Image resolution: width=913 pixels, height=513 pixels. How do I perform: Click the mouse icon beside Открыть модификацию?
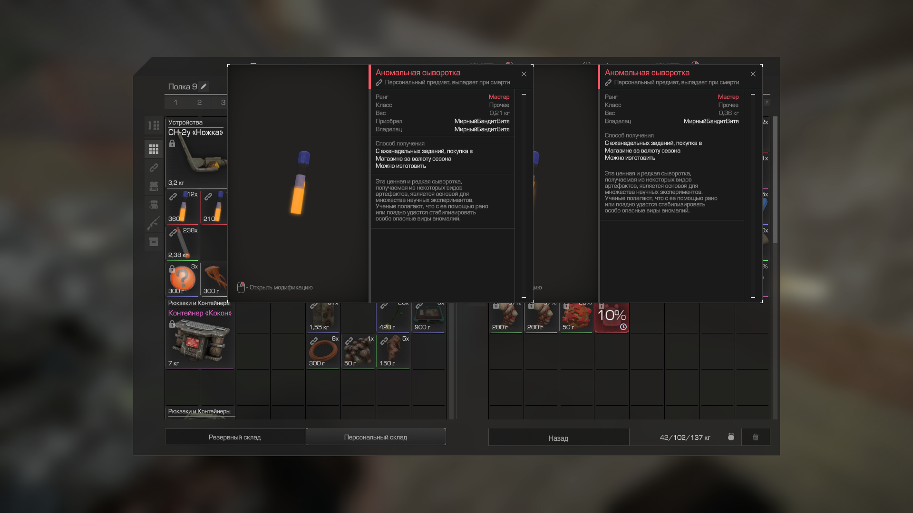point(241,287)
